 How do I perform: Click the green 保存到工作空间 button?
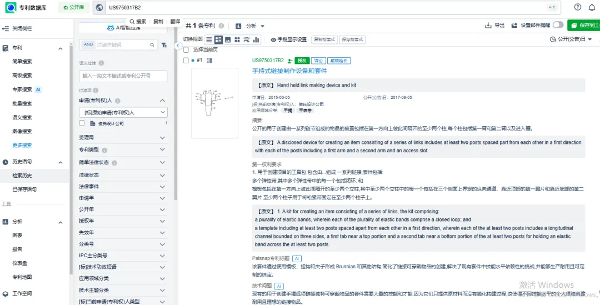[583, 25]
